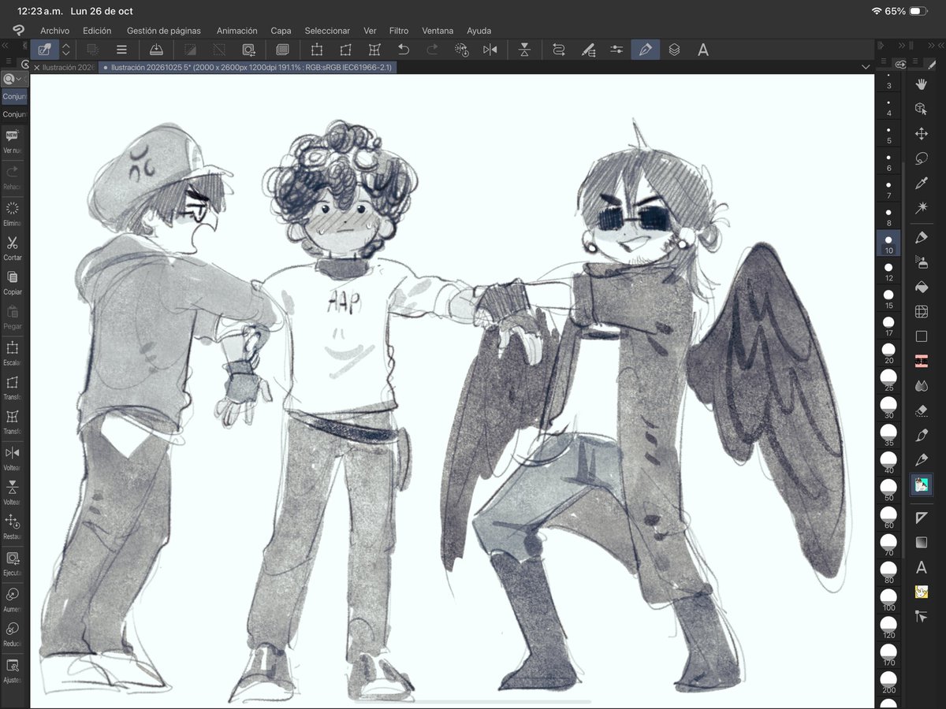Click the Ajustes button
Viewport: 946px width, 709px height.
point(13,670)
